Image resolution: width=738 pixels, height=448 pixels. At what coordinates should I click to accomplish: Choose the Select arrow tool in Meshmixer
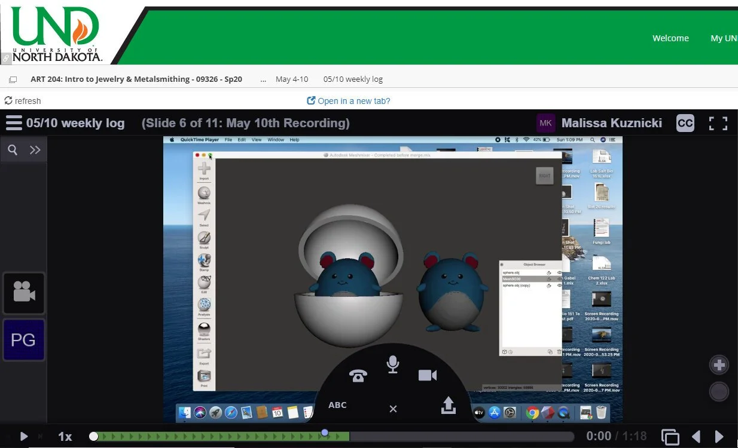[204, 217]
